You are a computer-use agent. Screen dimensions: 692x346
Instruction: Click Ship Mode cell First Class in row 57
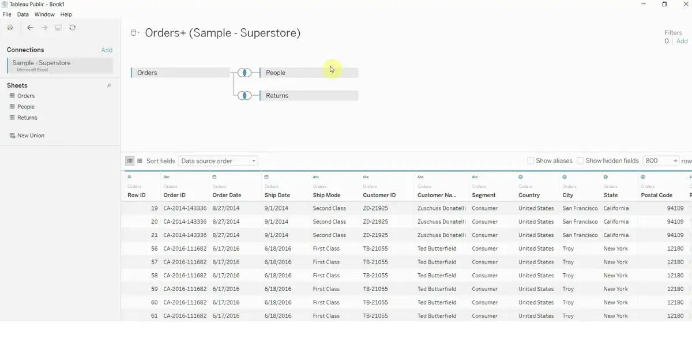(x=326, y=262)
